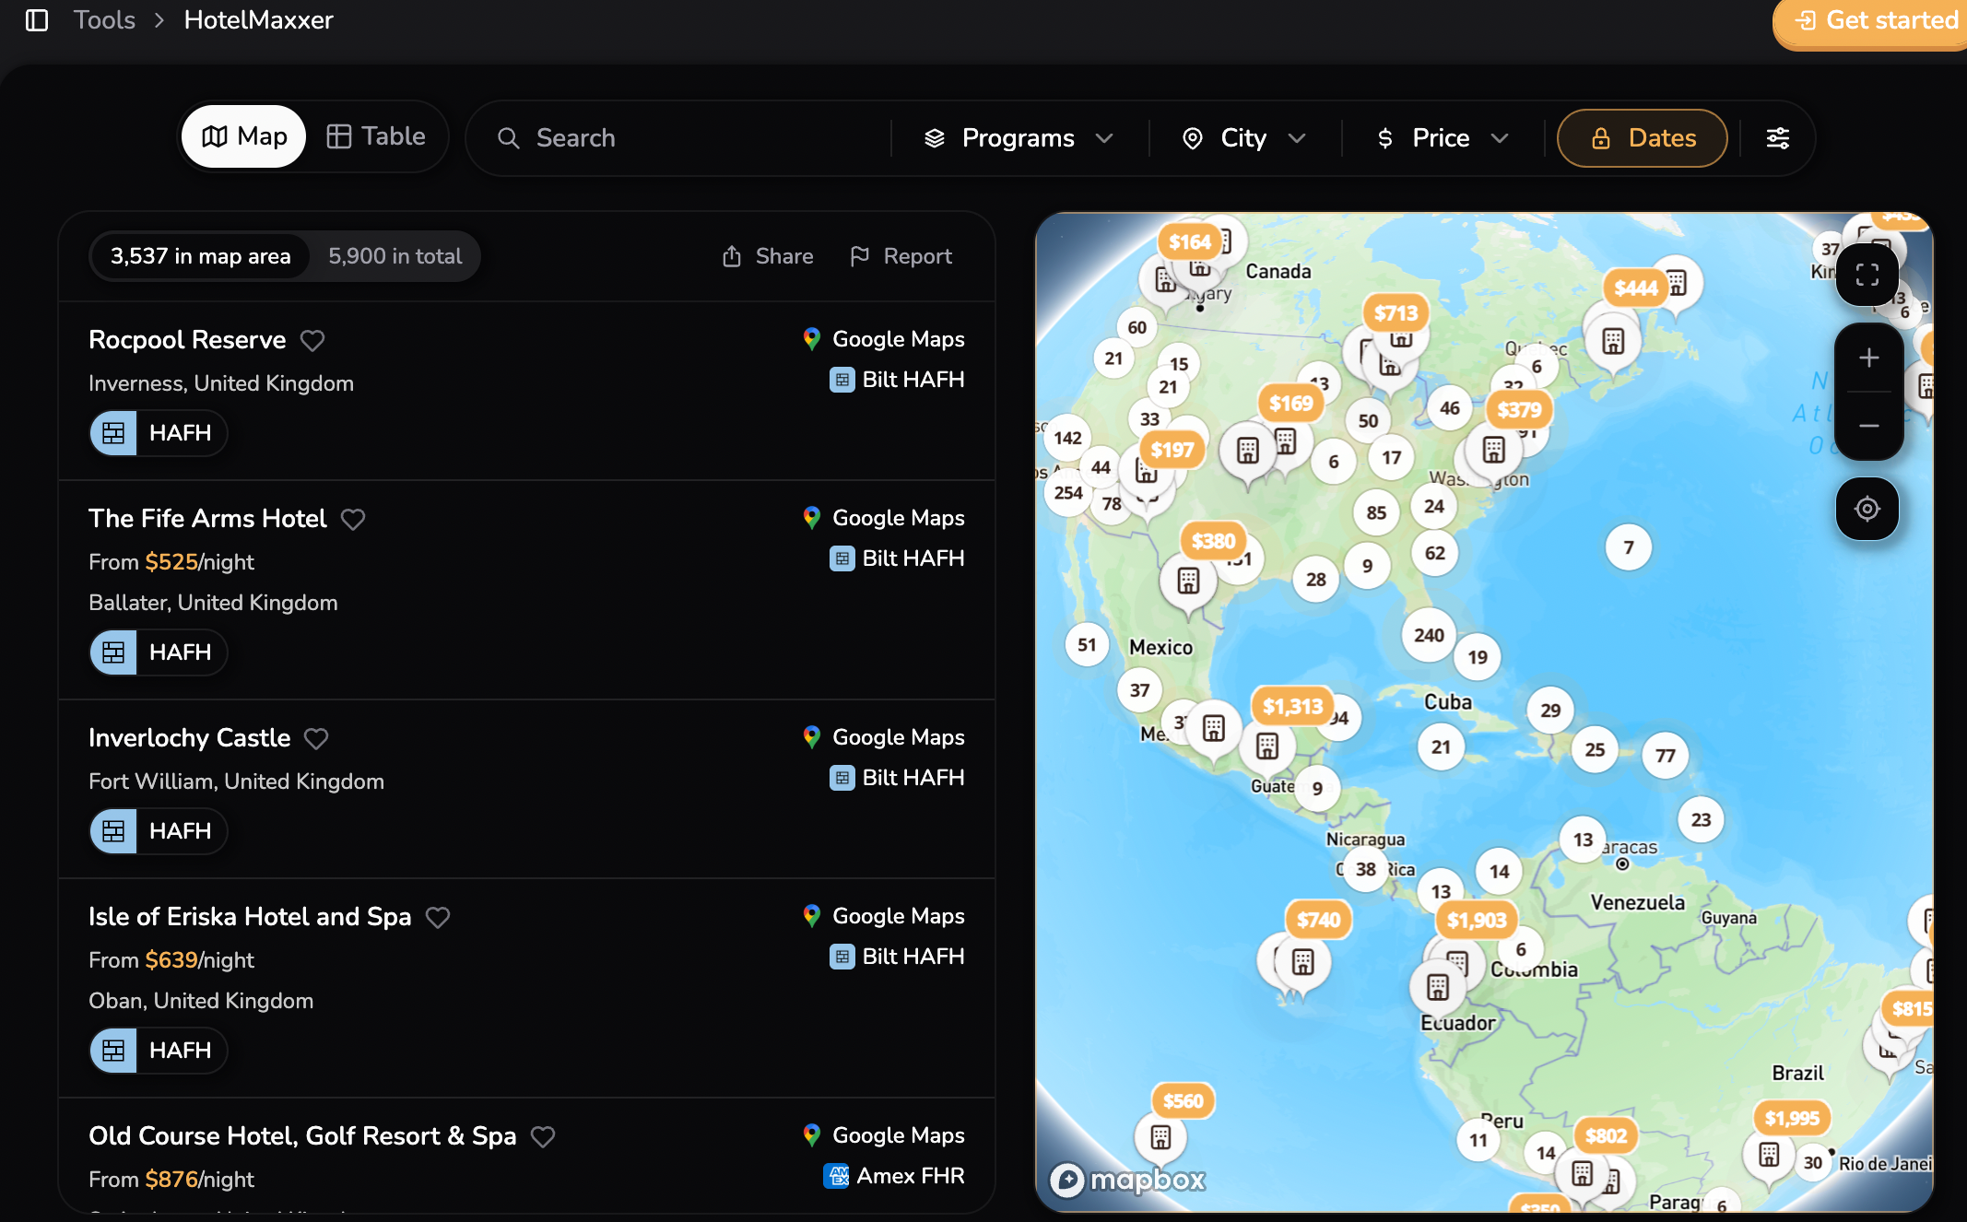
Task: Expand the Price dropdown
Action: point(1442,138)
